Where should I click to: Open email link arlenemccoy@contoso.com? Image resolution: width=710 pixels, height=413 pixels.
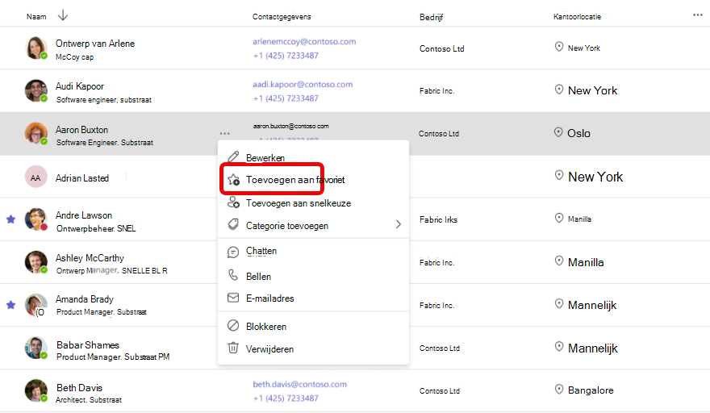pyautogui.click(x=304, y=42)
